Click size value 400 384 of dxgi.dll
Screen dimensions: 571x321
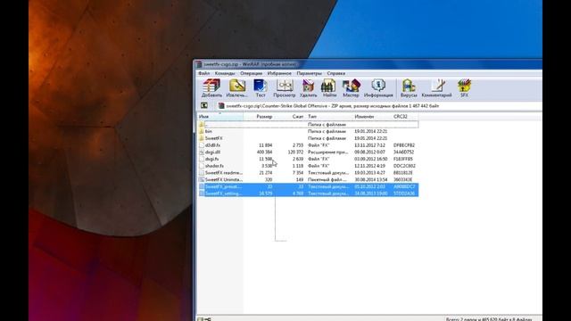[264, 152]
